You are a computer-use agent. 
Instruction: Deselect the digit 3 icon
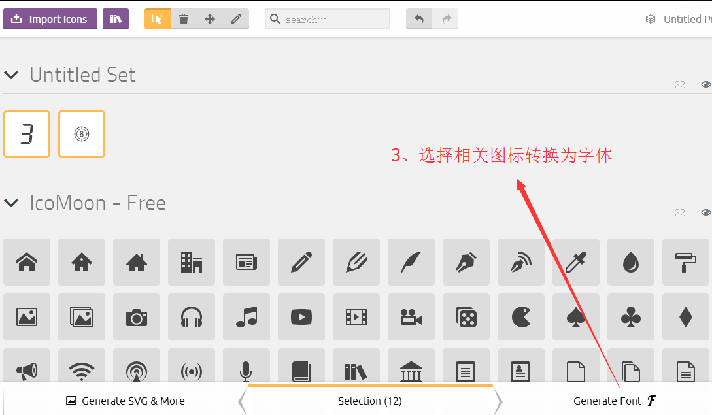[x=27, y=134]
